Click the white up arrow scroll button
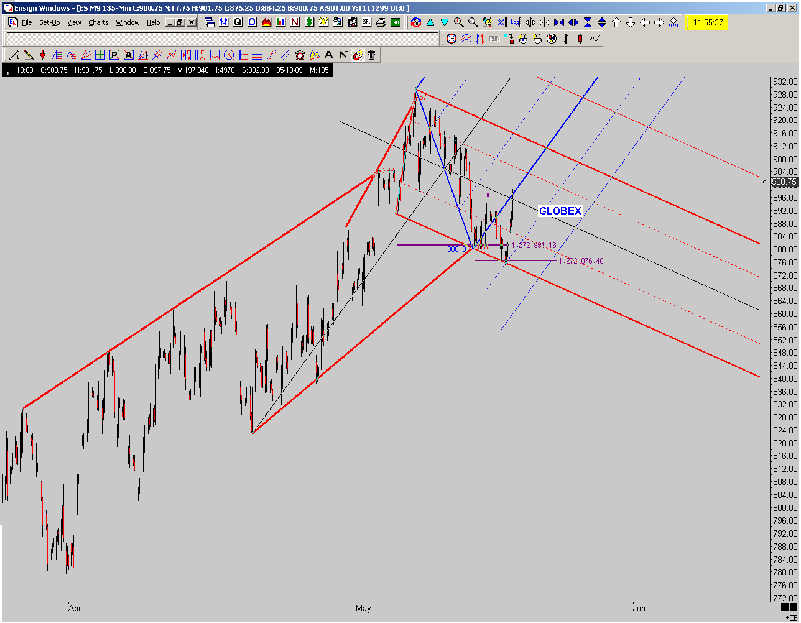Viewport: 801px width, 623px height. (x=616, y=22)
